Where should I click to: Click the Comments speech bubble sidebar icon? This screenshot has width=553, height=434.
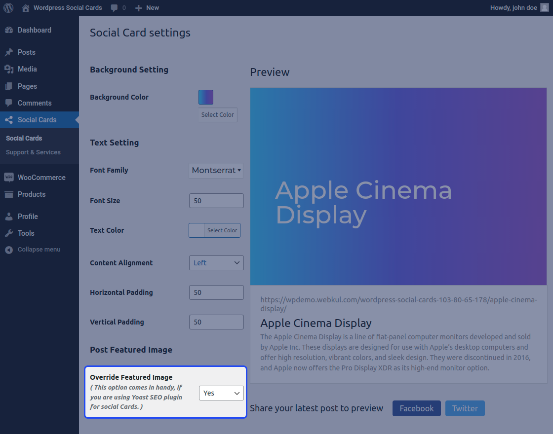[x=9, y=103]
